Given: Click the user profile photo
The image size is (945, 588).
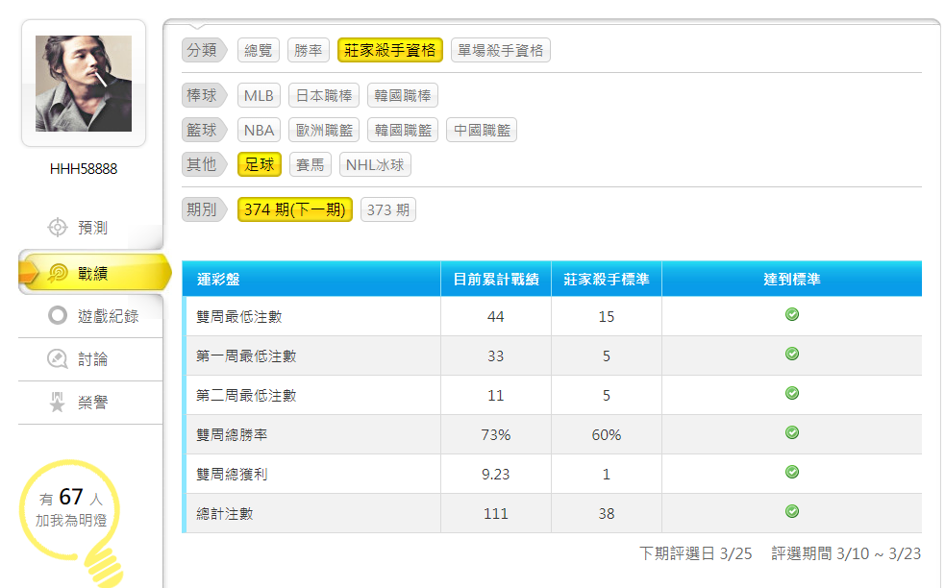Looking at the screenshot, I should coord(84,84).
